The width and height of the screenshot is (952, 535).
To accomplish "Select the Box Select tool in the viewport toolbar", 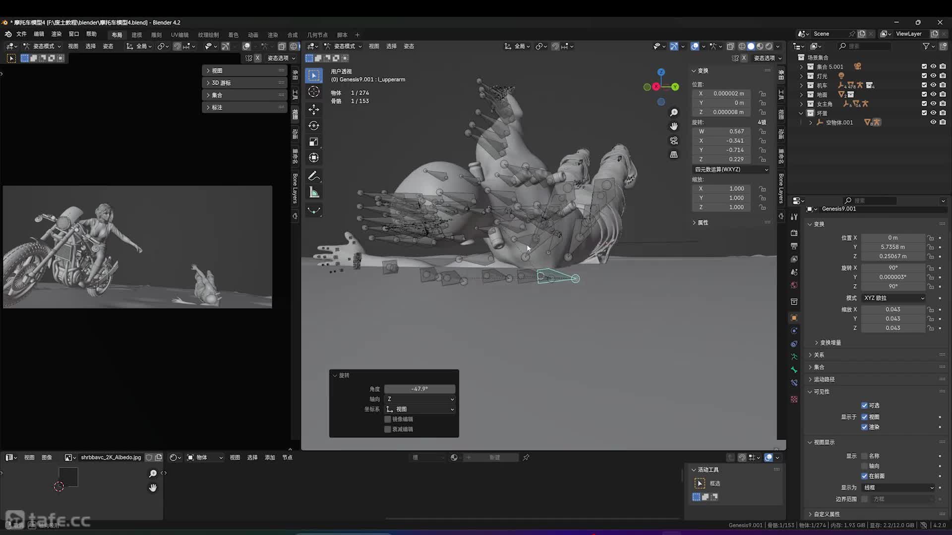I will pos(314,75).
